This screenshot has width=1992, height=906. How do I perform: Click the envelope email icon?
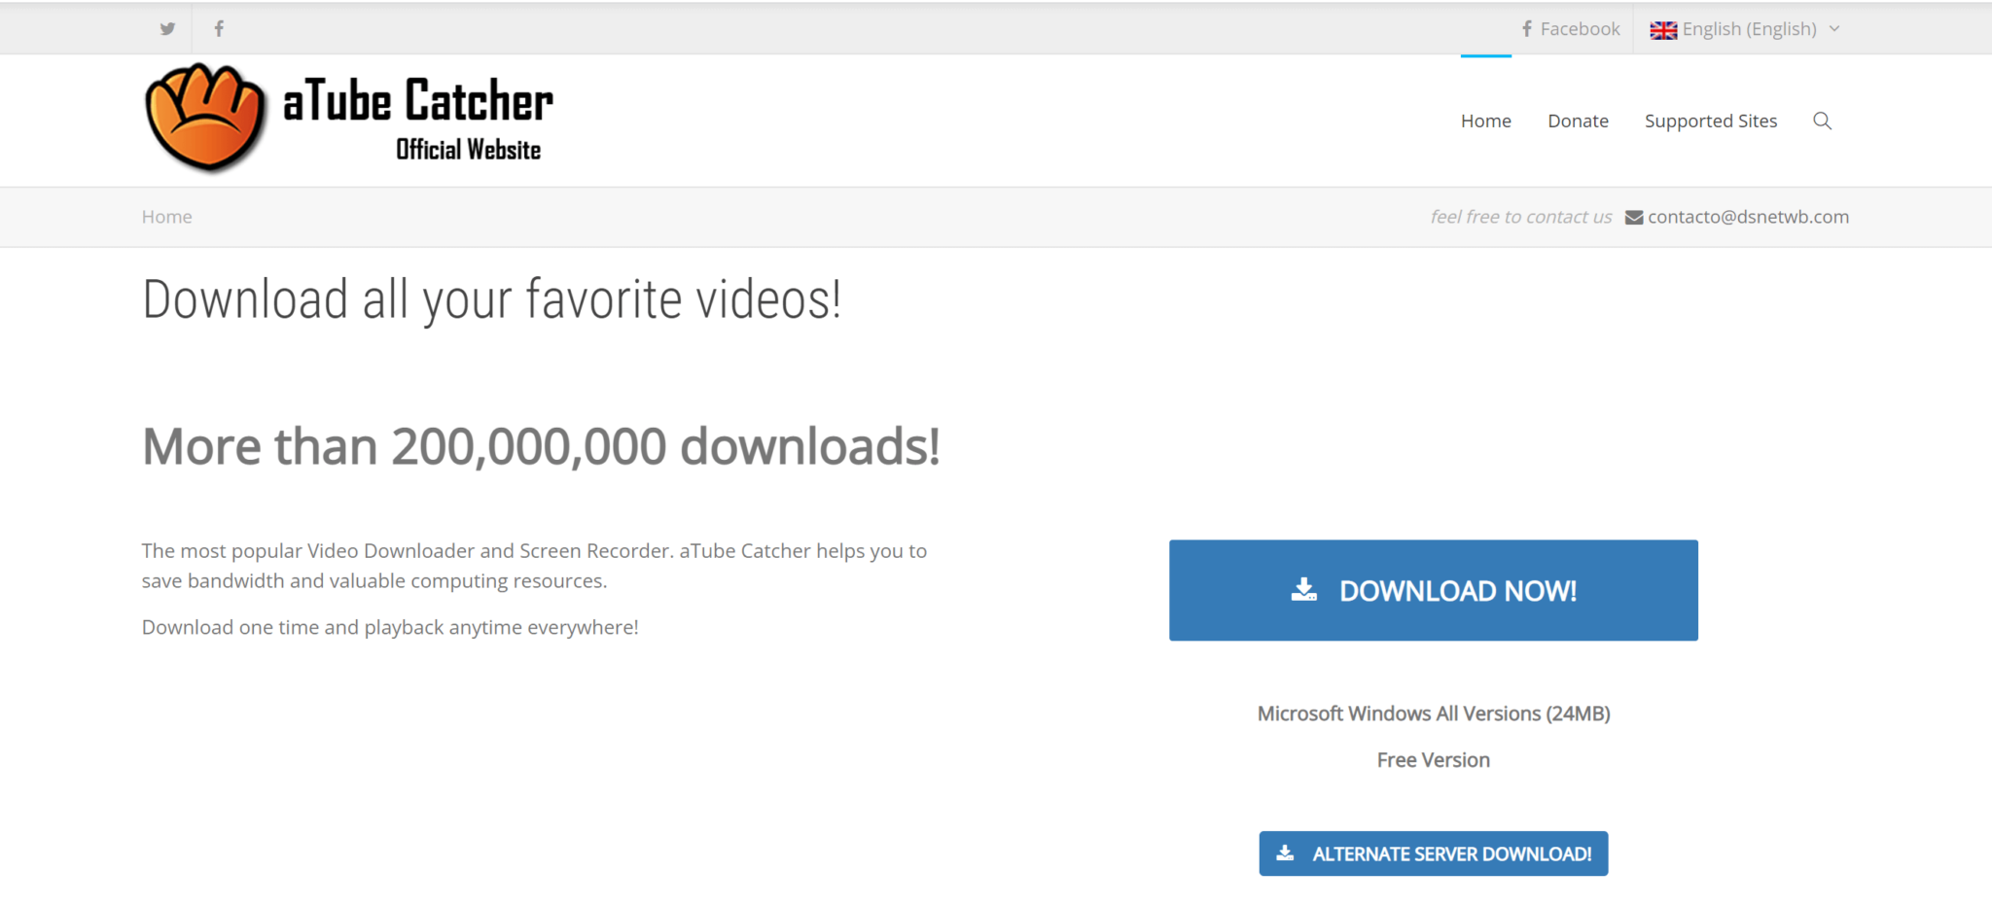[1634, 218]
